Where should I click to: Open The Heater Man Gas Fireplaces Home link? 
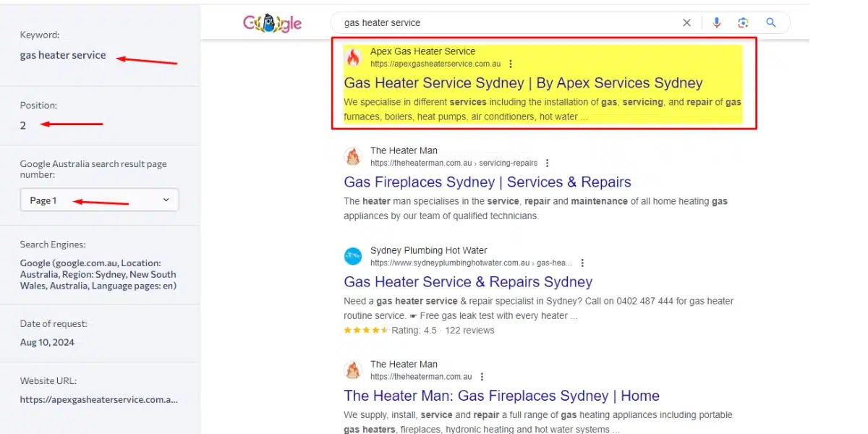tap(501, 396)
